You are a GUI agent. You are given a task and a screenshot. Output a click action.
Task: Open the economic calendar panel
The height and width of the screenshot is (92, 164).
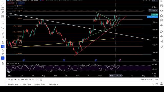point(161,21)
